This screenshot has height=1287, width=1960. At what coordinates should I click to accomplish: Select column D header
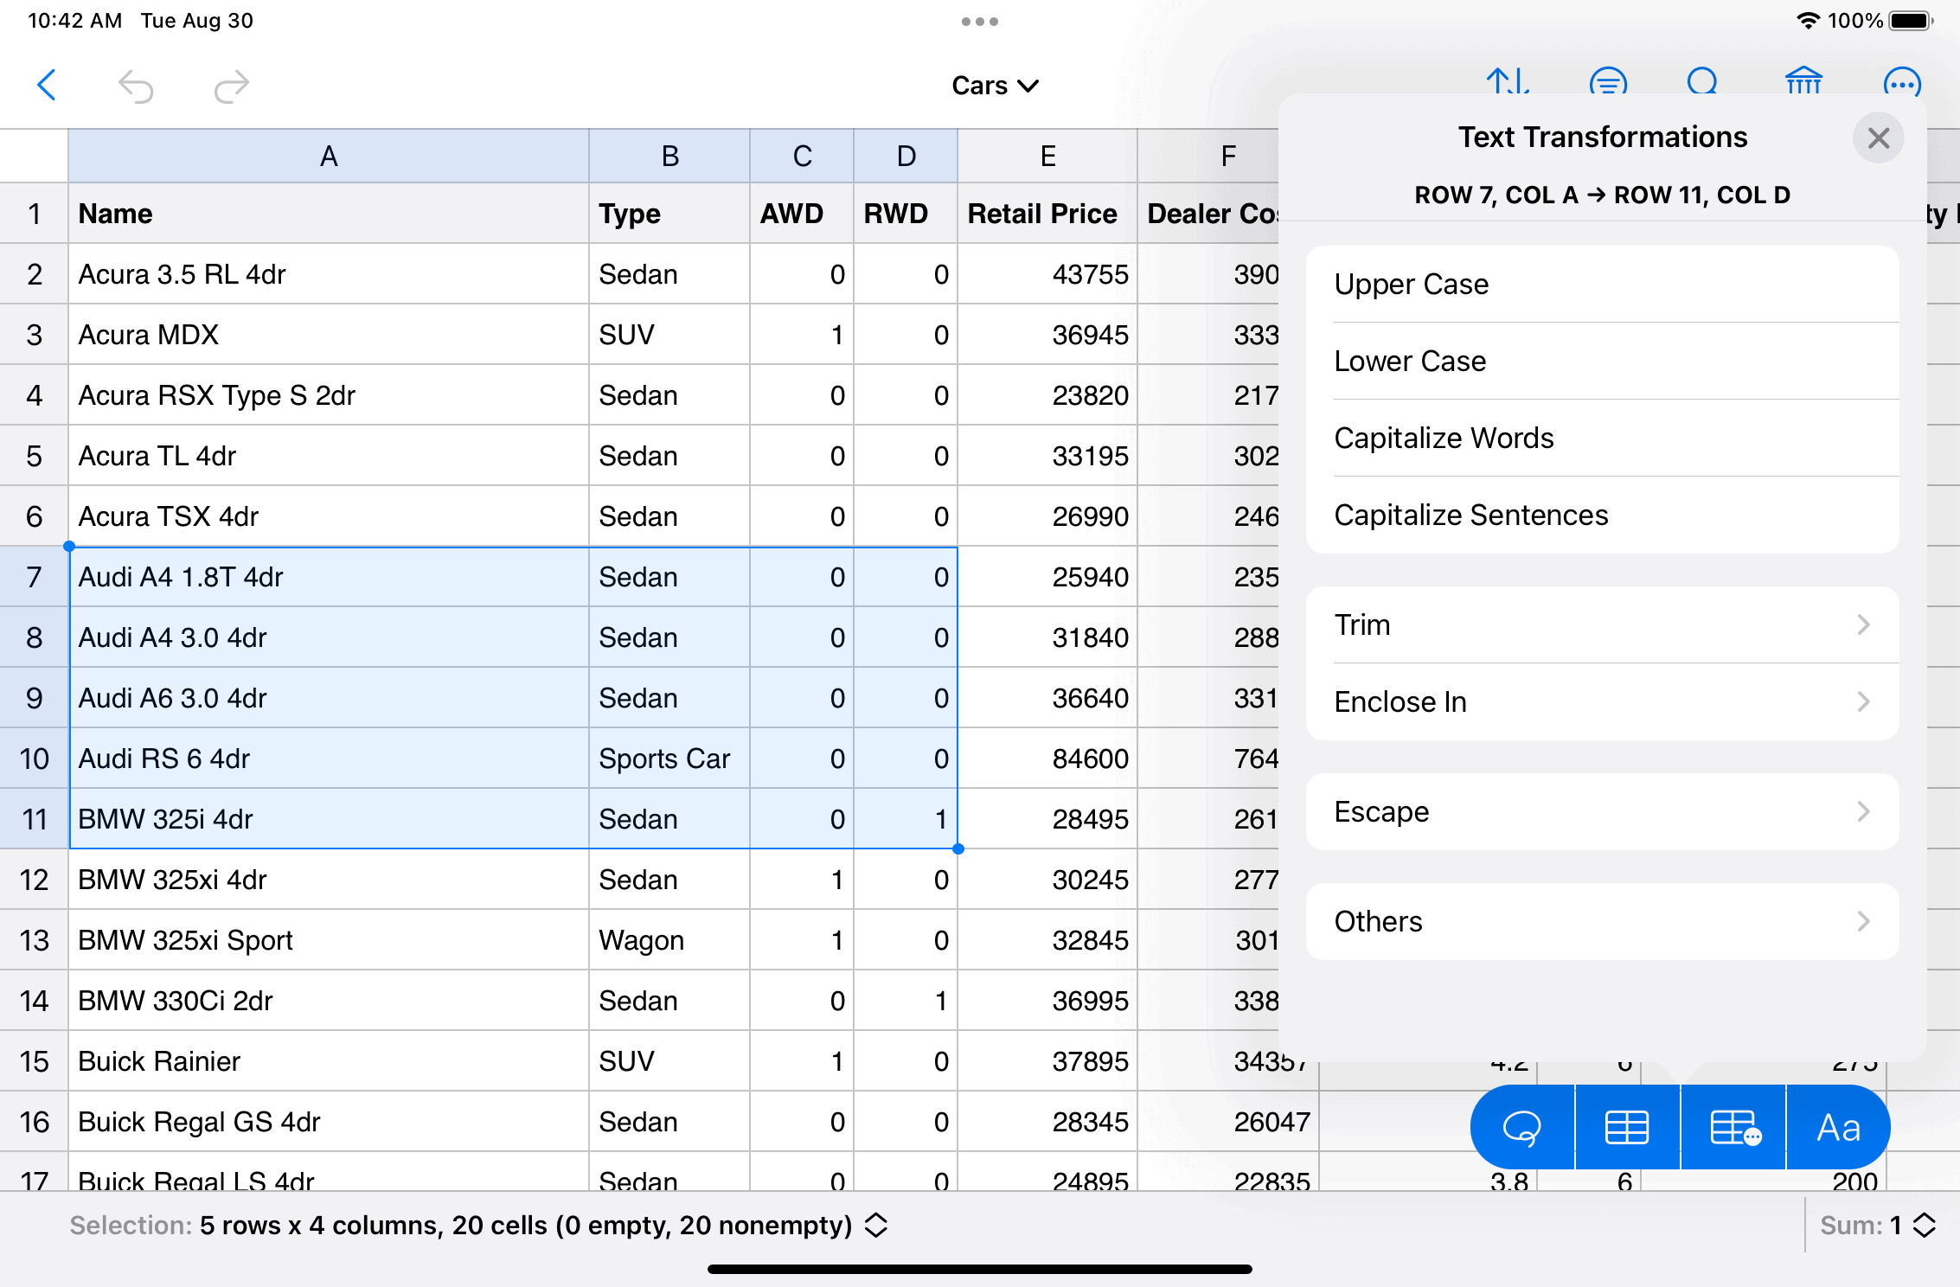(906, 156)
